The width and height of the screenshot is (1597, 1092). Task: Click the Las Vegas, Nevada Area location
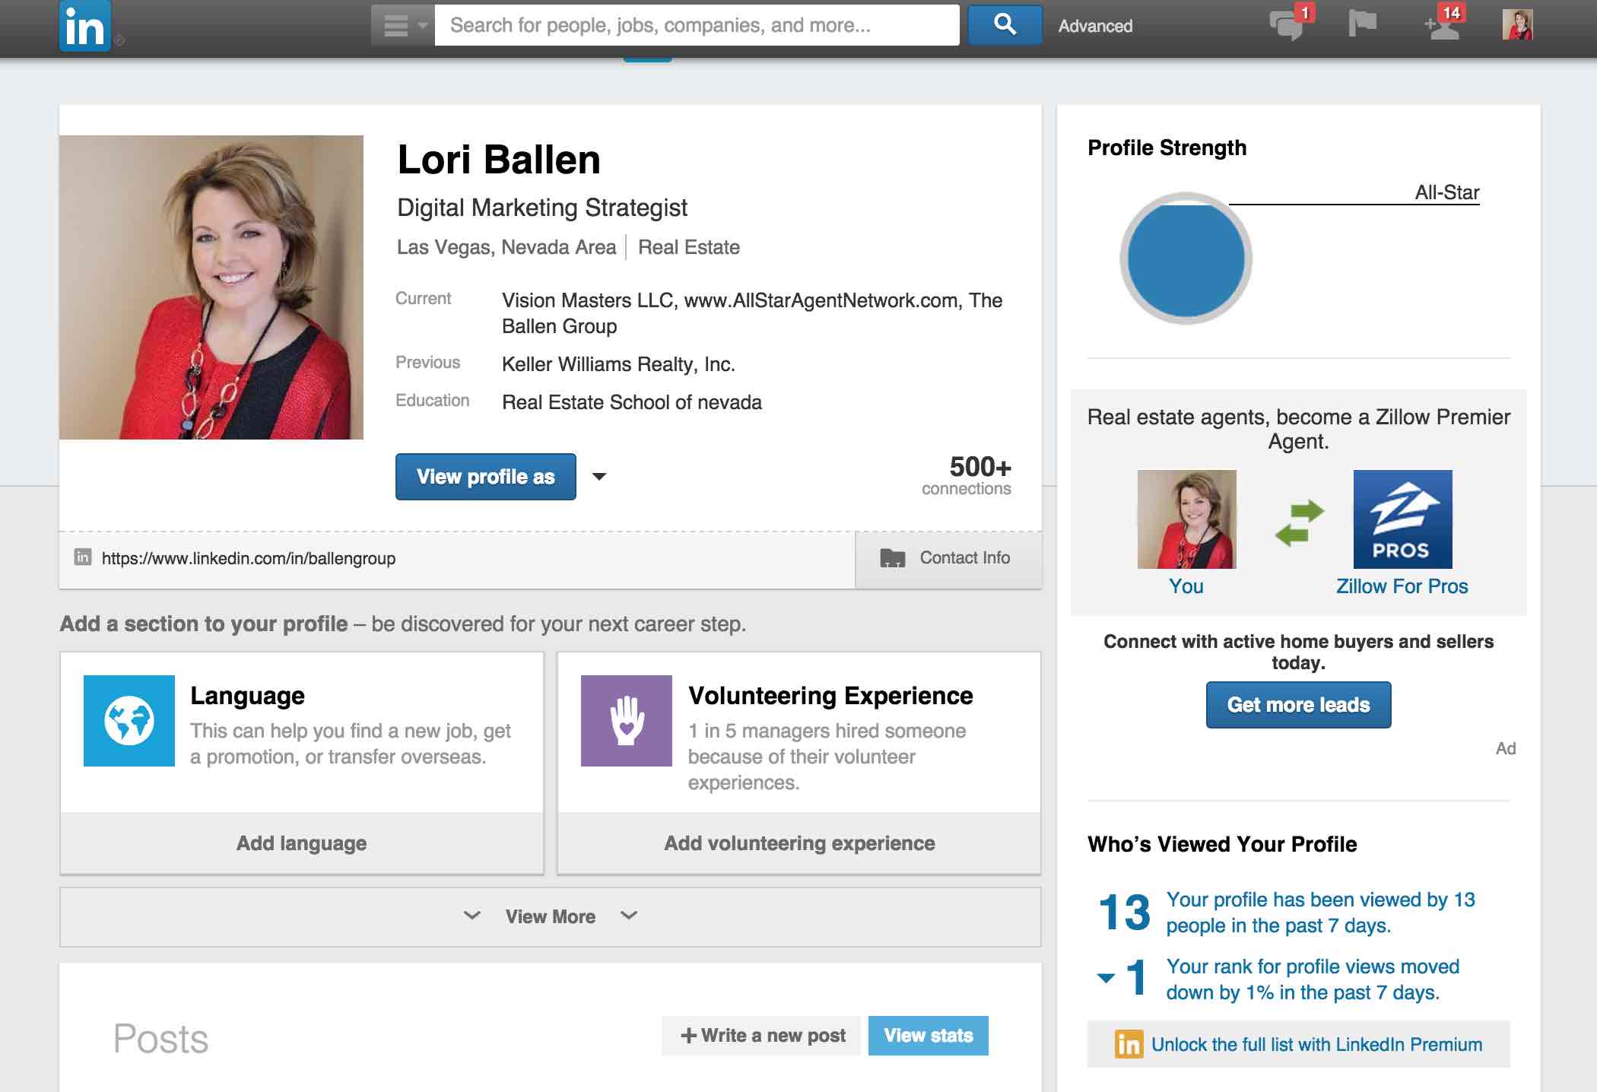coord(506,247)
